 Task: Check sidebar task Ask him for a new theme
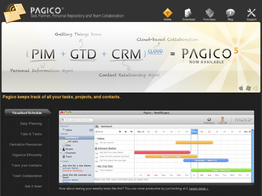tap(61, 166)
